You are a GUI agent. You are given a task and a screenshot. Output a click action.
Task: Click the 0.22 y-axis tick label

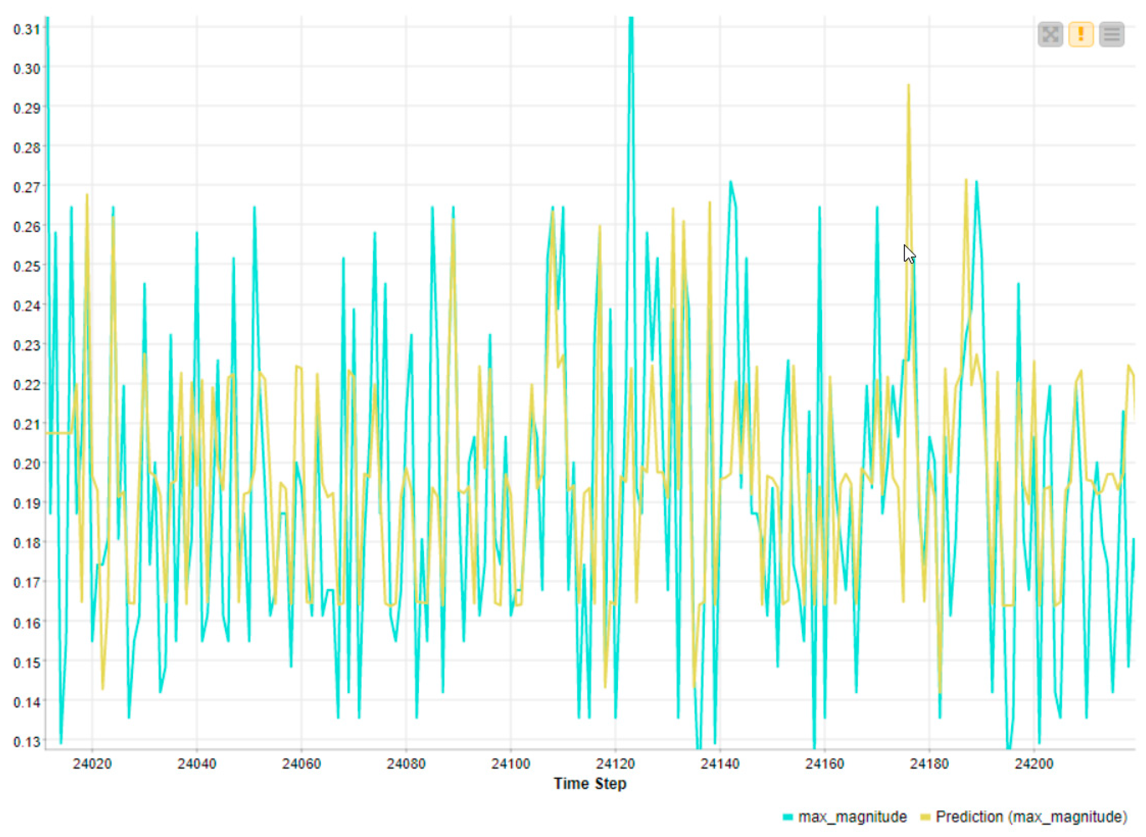(x=26, y=385)
